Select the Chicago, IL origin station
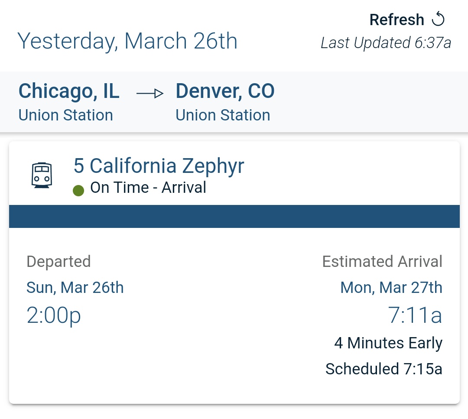The image size is (468, 419). 69,91
